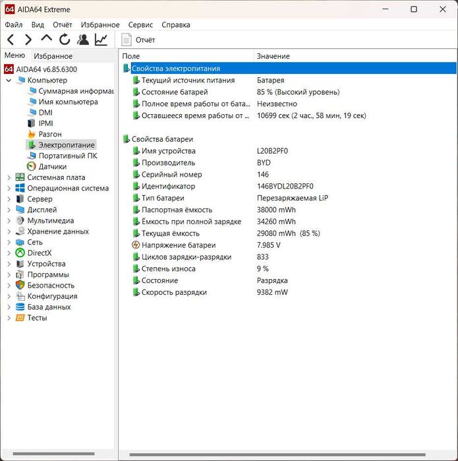Viewport: 458px width, 461px height.
Task: Go up one level with the up arrow
Action: (x=46, y=38)
